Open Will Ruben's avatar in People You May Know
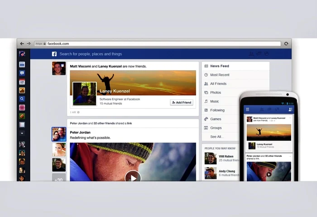Image resolution: width=317 pixels, height=217 pixels. pos(211,158)
